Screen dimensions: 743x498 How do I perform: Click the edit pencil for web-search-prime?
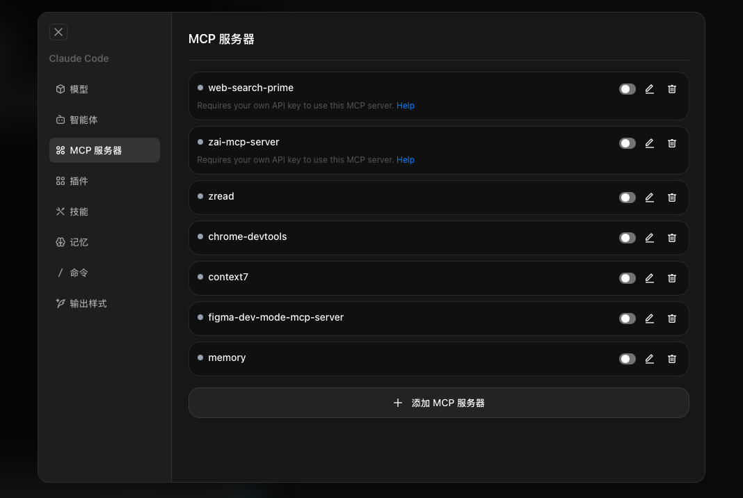[x=649, y=89]
